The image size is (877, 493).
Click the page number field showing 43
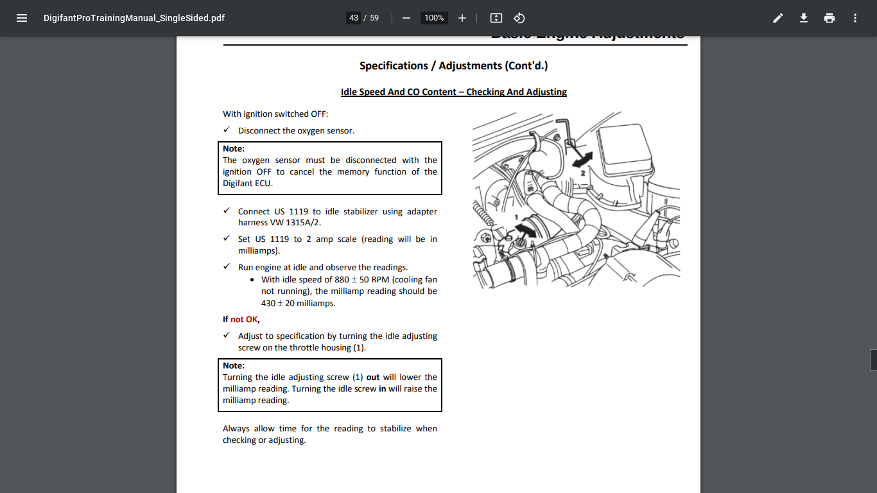click(354, 18)
